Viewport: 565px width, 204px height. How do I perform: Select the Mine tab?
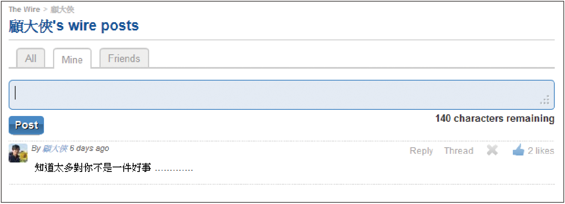(72, 59)
